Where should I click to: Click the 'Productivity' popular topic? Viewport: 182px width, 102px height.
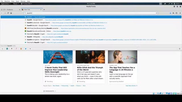point(65,86)
